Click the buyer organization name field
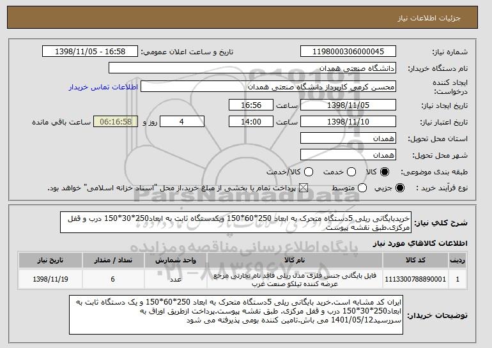The height and width of the screenshot is (348, 492). [252, 68]
